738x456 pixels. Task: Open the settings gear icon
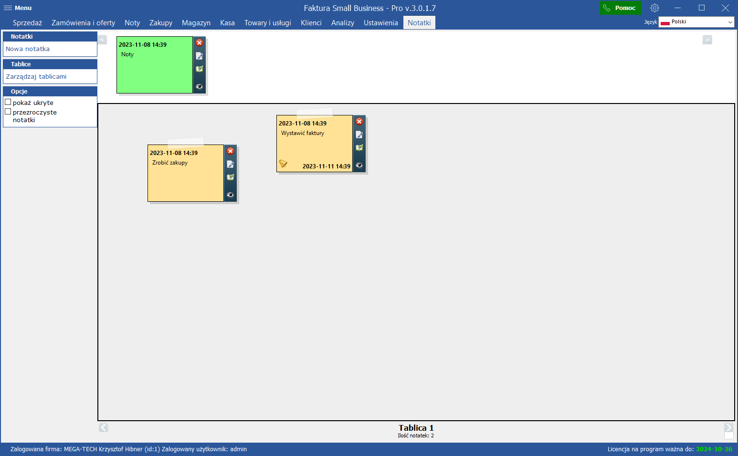(x=654, y=8)
